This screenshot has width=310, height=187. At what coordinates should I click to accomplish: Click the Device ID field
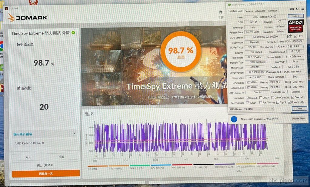click(290, 42)
